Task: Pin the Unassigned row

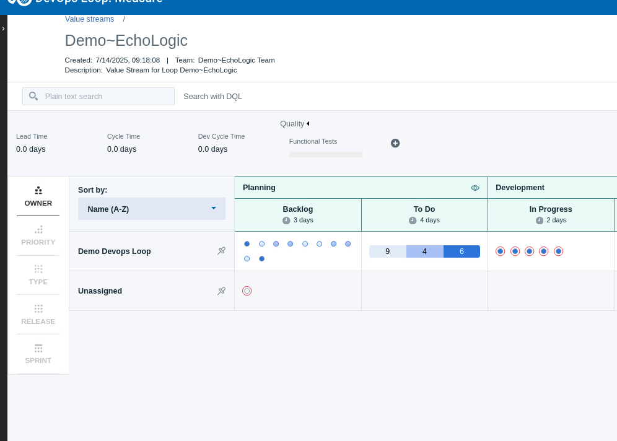Action: [222, 290]
